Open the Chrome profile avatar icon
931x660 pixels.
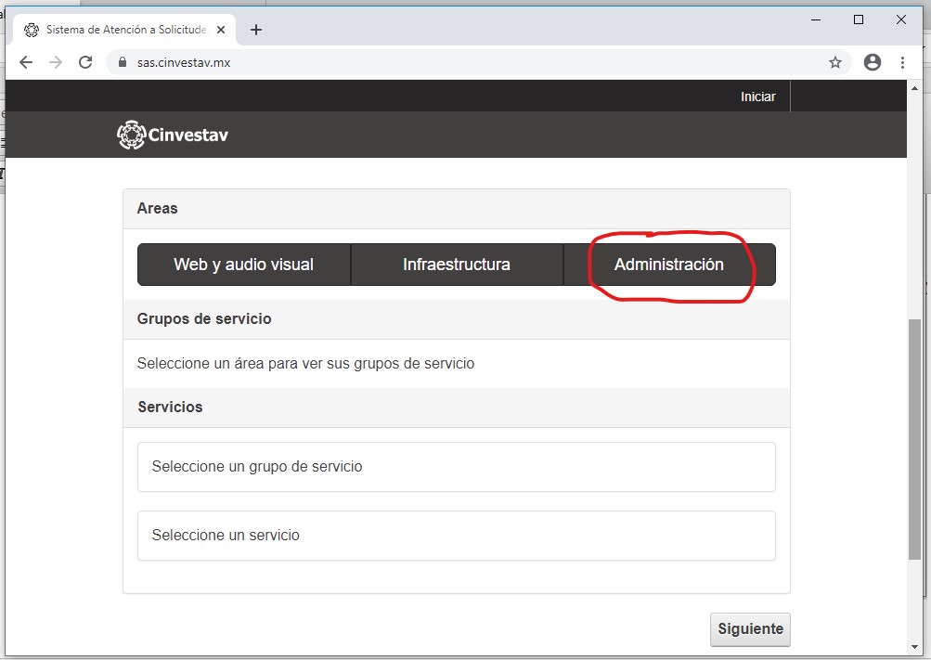point(872,62)
